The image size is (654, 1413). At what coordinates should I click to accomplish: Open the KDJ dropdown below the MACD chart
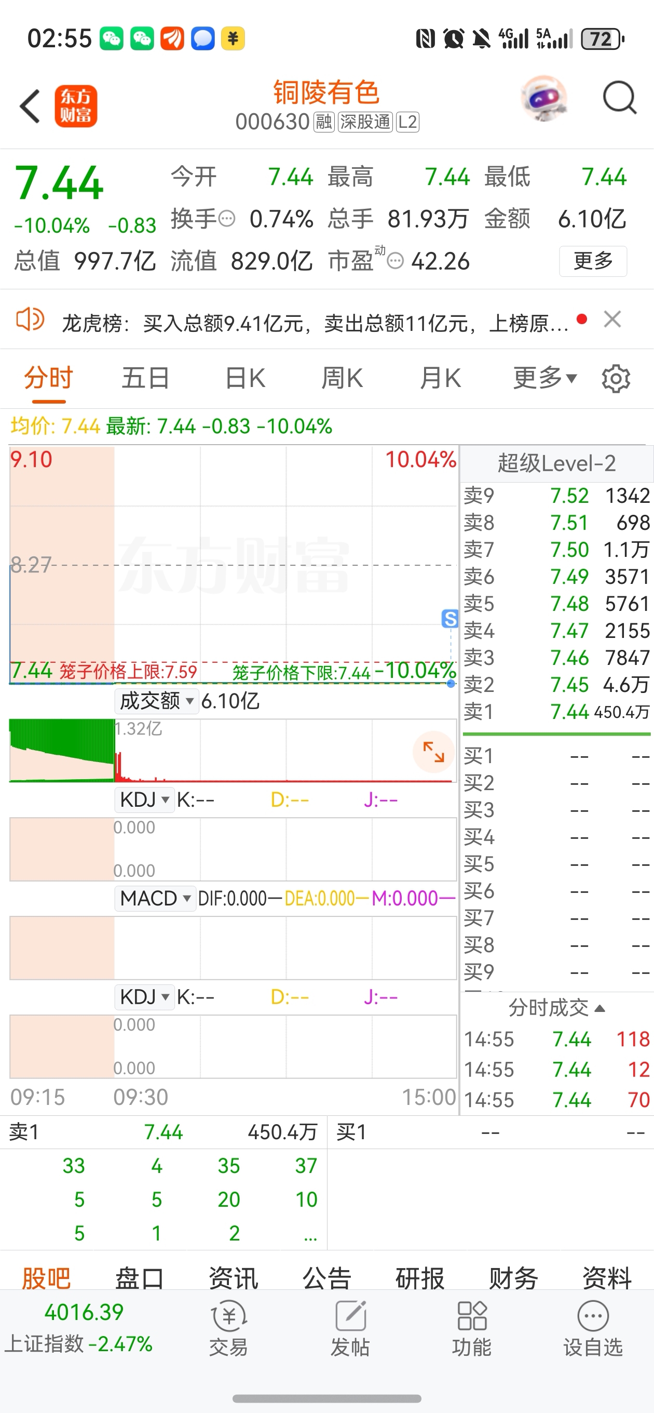point(144,997)
